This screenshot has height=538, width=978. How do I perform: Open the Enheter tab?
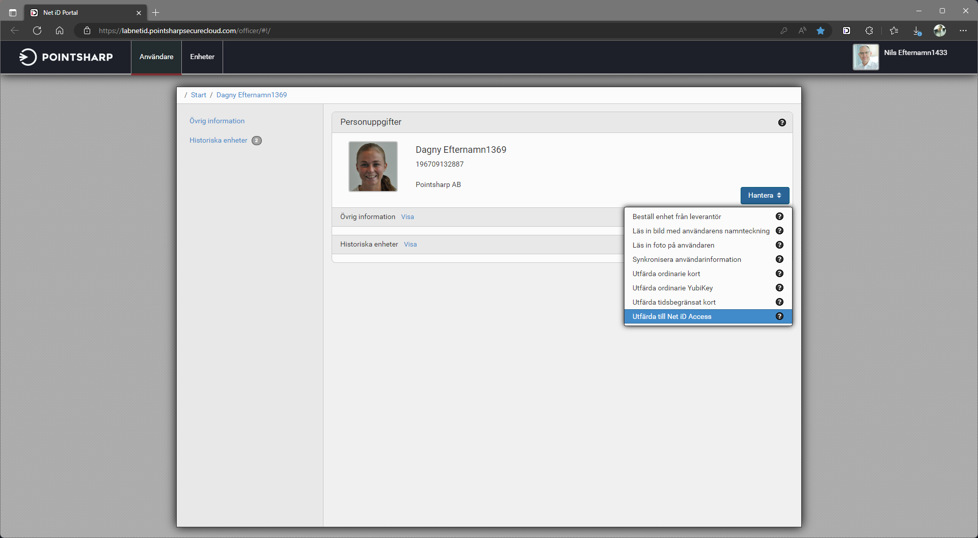(202, 57)
